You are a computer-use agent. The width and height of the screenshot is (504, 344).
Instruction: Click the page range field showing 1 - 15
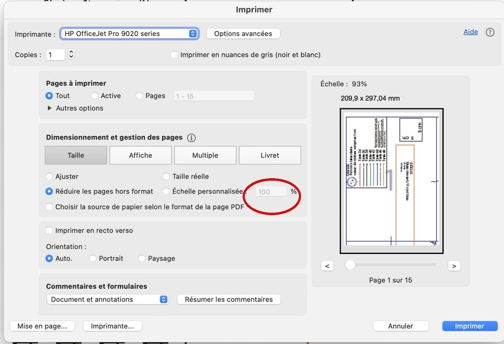point(214,96)
